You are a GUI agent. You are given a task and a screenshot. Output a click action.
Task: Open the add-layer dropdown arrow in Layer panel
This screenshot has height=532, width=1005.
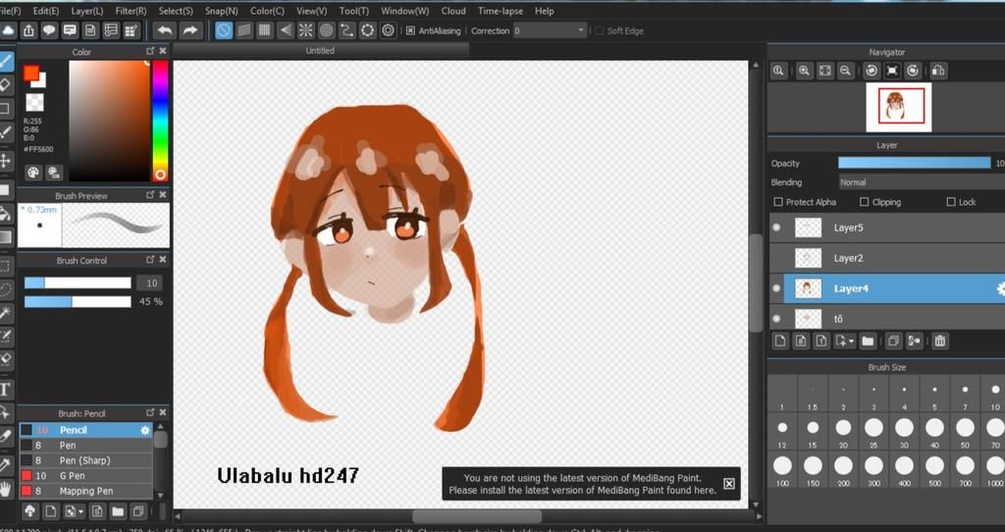851,342
